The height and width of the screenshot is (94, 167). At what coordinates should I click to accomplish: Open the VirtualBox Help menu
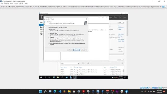tap(26, 4)
